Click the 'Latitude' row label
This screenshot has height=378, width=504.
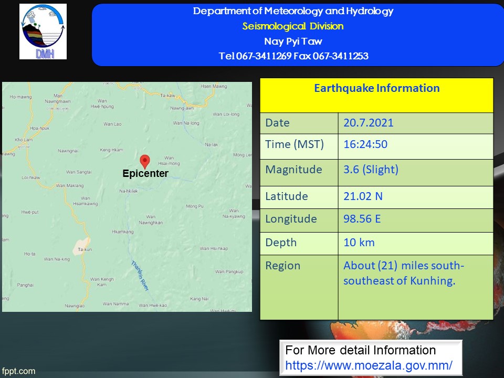[287, 196]
